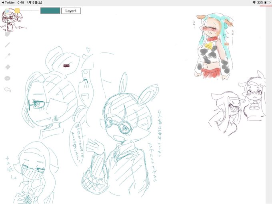Select the teal current color swatch

[50, 10]
